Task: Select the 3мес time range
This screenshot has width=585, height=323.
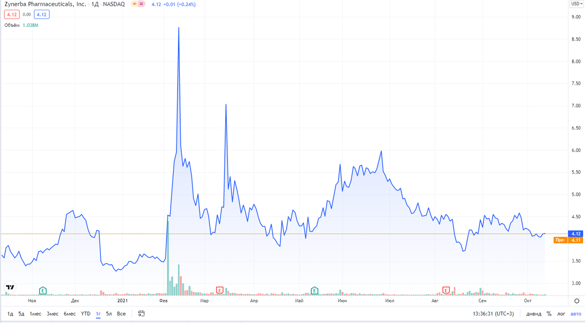Action: tap(53, 314)
